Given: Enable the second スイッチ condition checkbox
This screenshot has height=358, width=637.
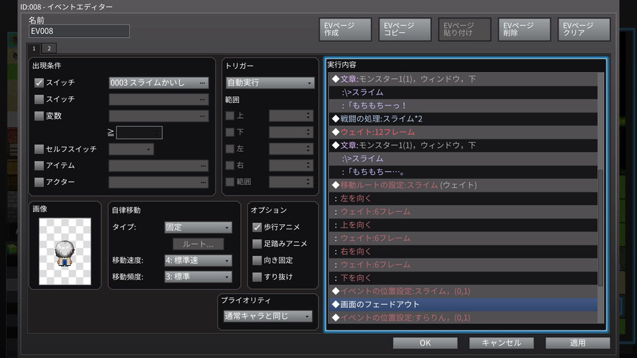Looking at the screenshot, I should coord(39,99).
